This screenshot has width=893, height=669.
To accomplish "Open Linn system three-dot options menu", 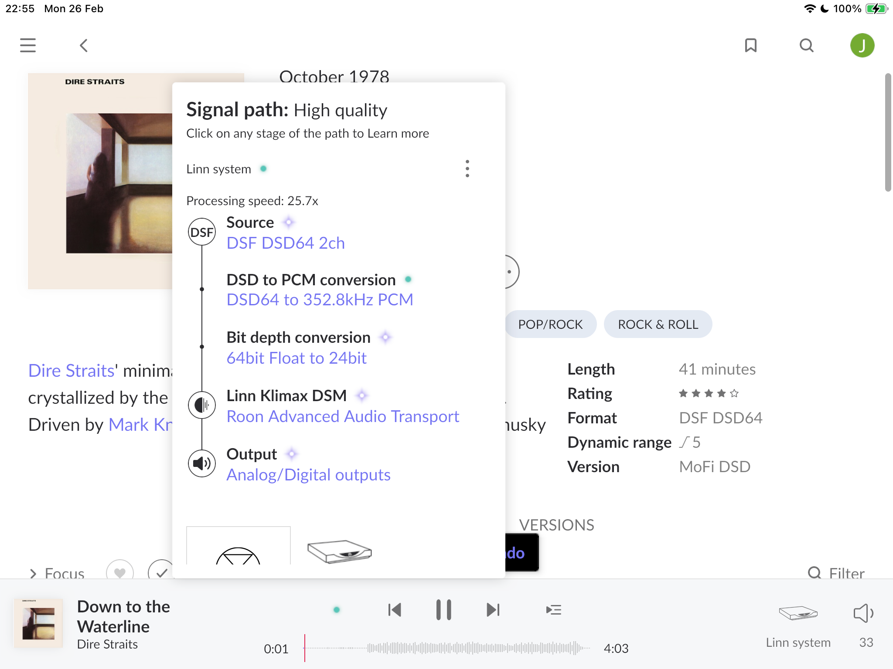I will click(467, 169).
